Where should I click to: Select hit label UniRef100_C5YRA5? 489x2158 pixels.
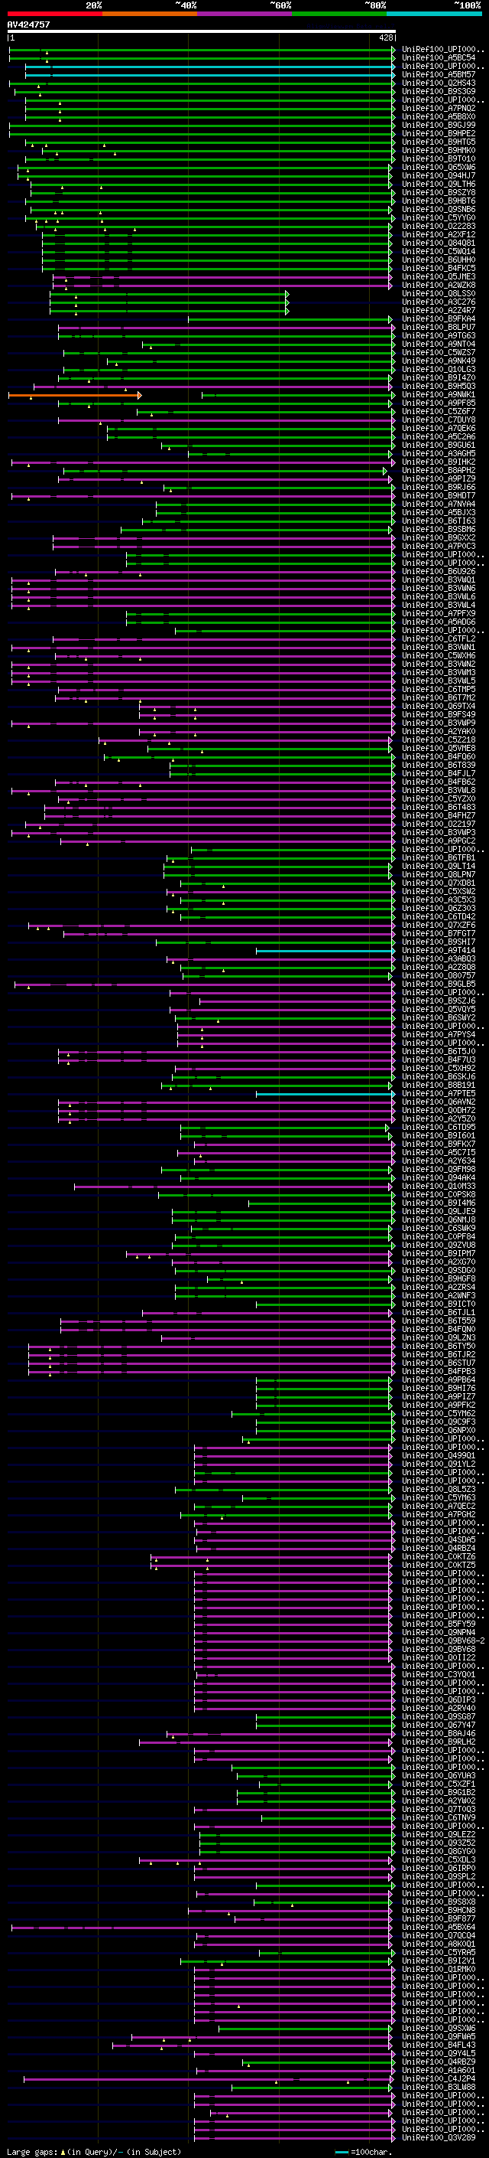[x=439, y=1952]
